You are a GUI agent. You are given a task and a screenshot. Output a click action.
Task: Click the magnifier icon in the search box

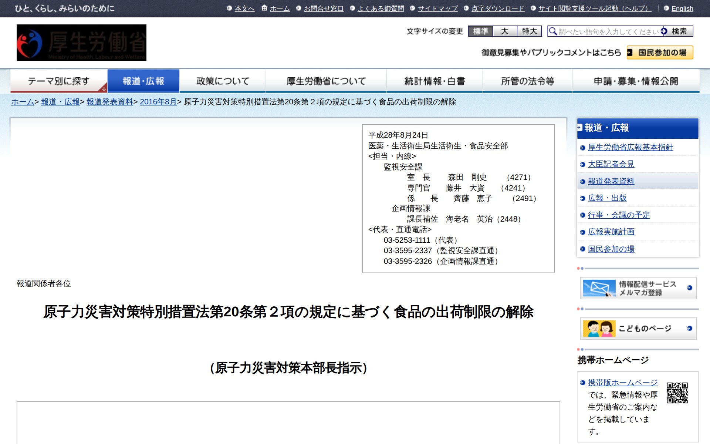point(553,31)
